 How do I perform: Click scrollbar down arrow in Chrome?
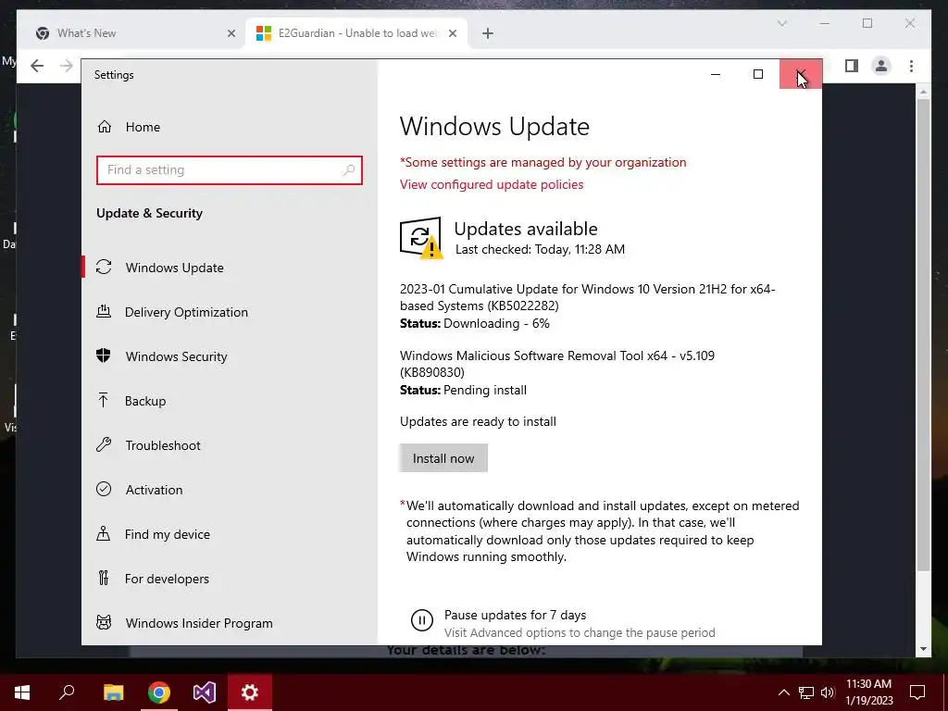point(923,649)
